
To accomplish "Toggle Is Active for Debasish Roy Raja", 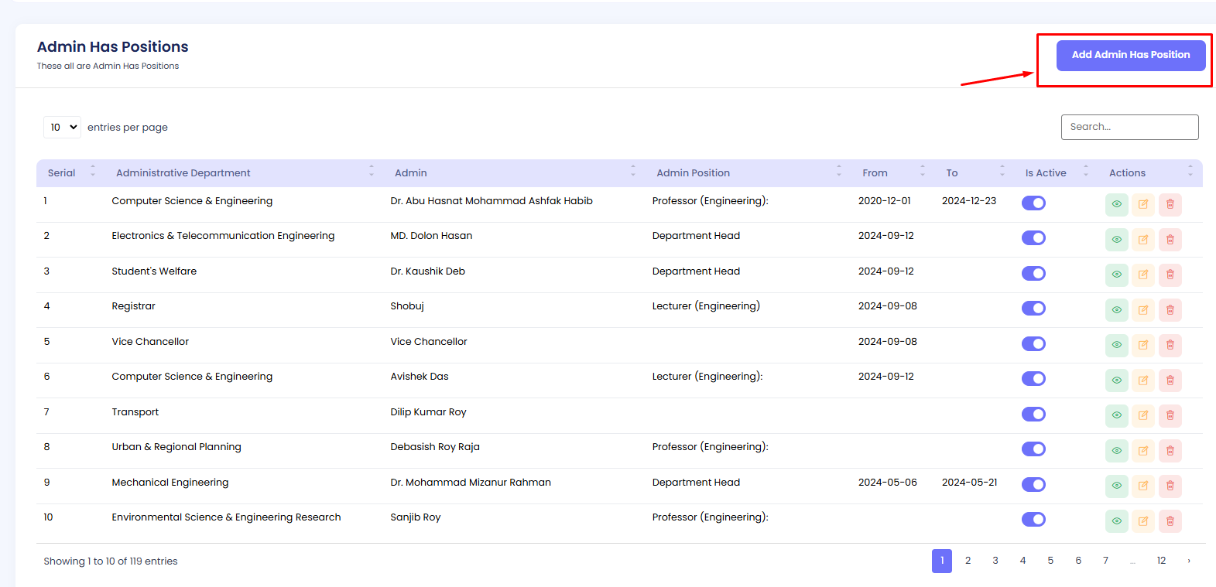I will 1033,449.
